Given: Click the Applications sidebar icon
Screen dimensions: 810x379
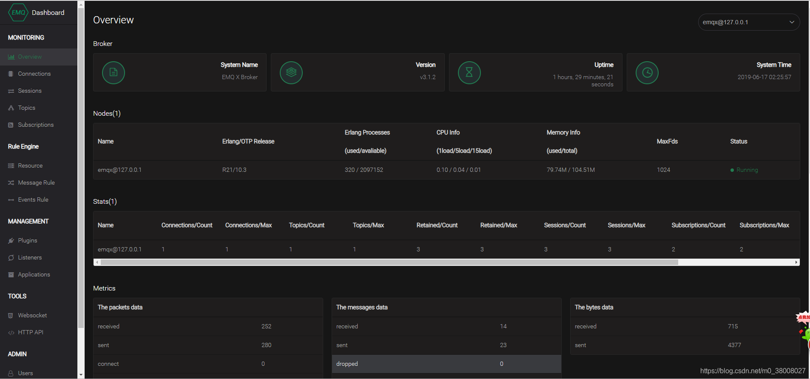Looking at the screenshot, I should pyautogui.click(x=11, y=275).
